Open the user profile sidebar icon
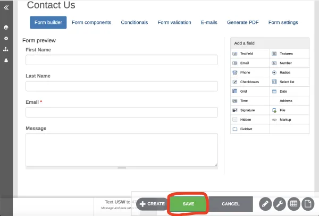Screen dimensions: 319x216 [6, 60]
